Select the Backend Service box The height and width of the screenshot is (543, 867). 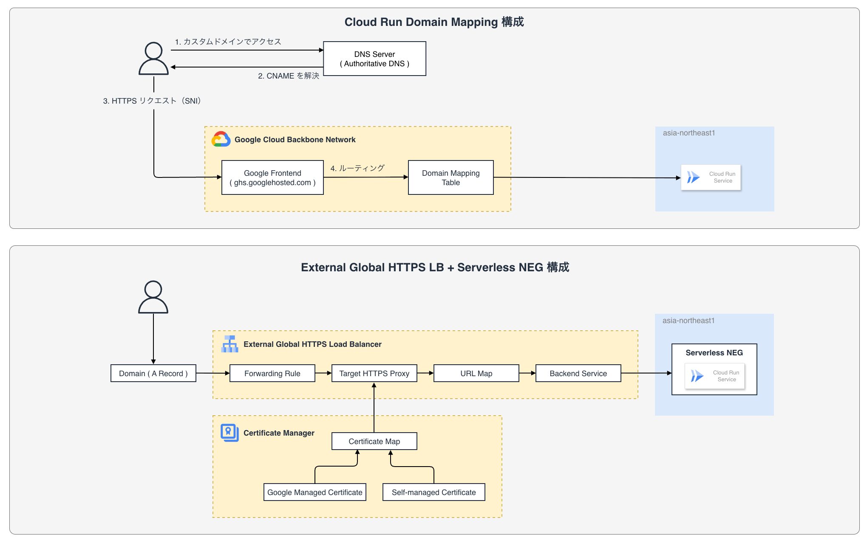tap(578, 373)
